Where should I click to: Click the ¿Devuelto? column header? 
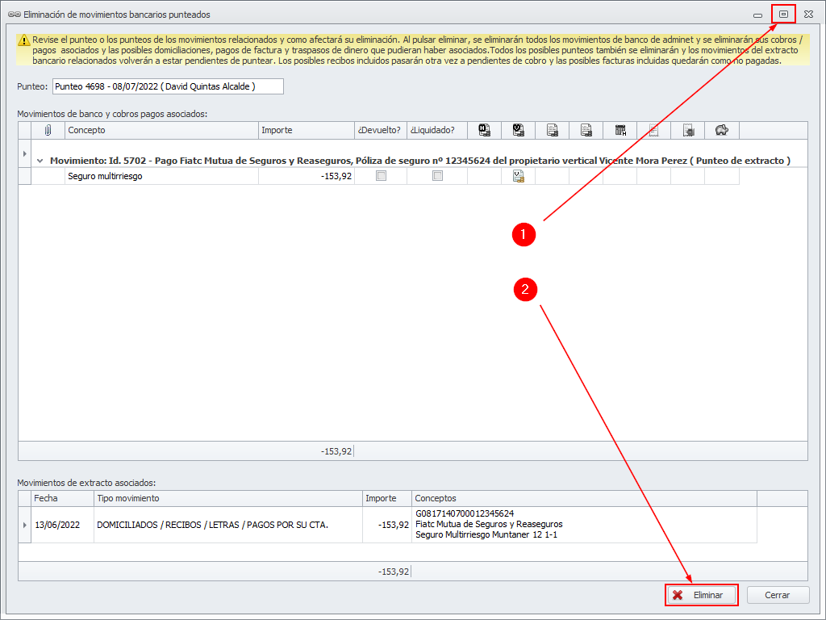point(381,130)
